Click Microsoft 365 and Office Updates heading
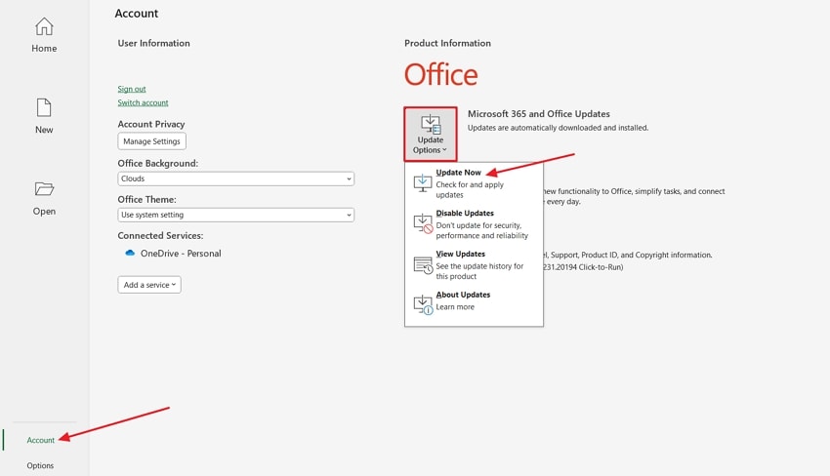 [x=538, y=114]
